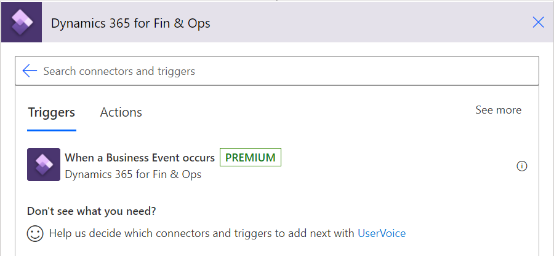Click the Help us decide which connectors text
This screenshot has width=554, height=256.
(201, 233)
